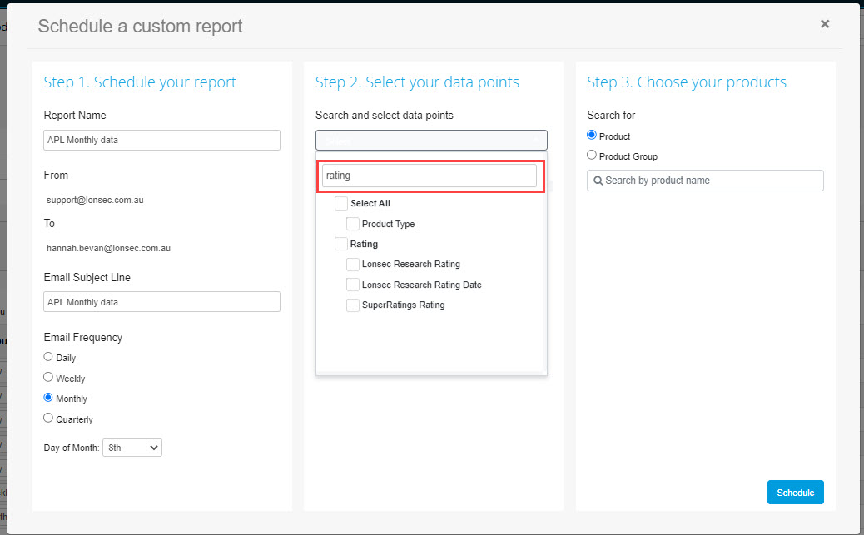Select the Quarterly email frequency option

(48, 419)
